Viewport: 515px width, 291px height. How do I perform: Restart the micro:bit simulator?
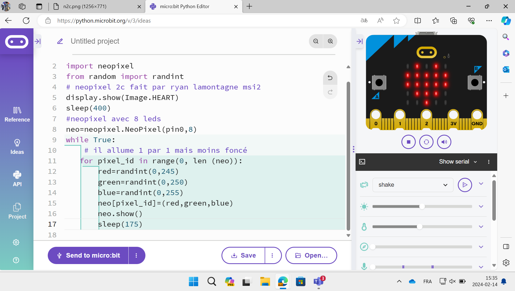(426, 142)
